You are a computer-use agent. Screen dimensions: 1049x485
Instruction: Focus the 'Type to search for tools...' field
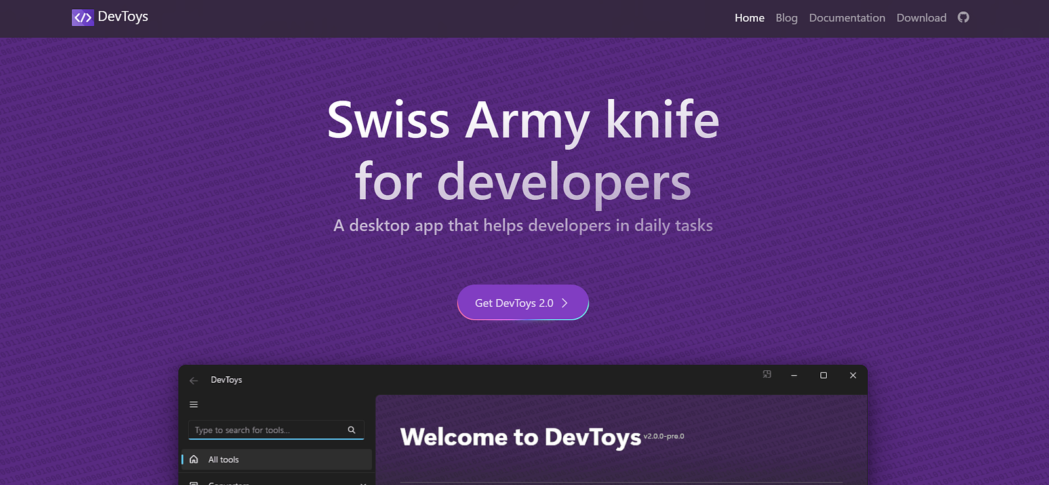click(276, 430)
